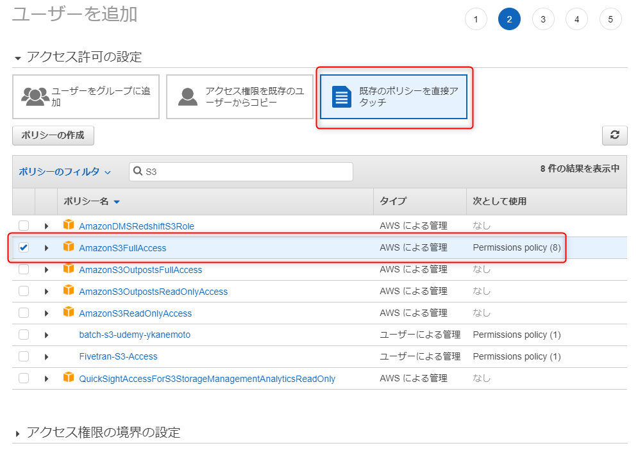638x464 pixels.
Task: Check the AmazonS3OutpostsReadOnlyAccess checkbox
Action: (x=24, y=291)
